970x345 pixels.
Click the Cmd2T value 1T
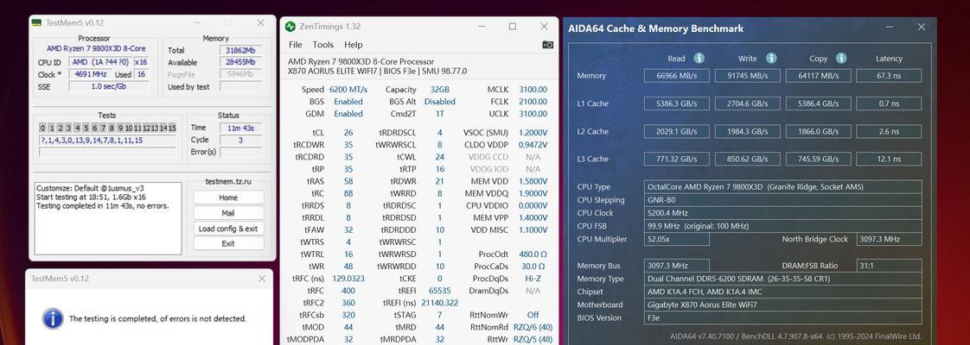pos(440,114)
